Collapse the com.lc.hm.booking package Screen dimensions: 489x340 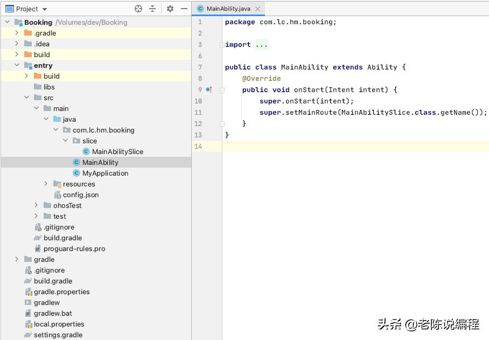pyautogui.click(x=55, y=130)
